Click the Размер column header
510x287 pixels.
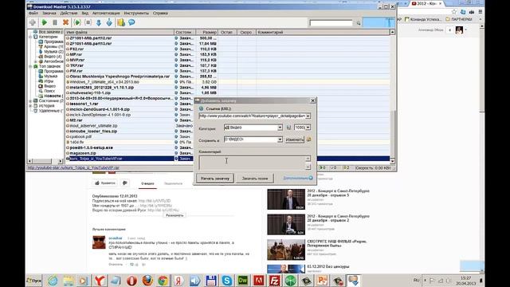207,32
